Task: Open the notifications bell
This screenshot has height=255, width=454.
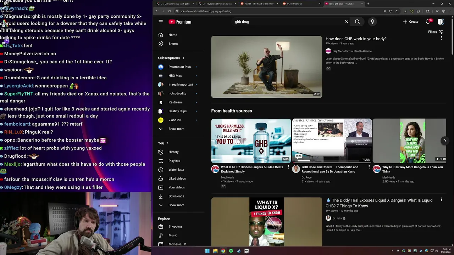Action: coord(428,22)
